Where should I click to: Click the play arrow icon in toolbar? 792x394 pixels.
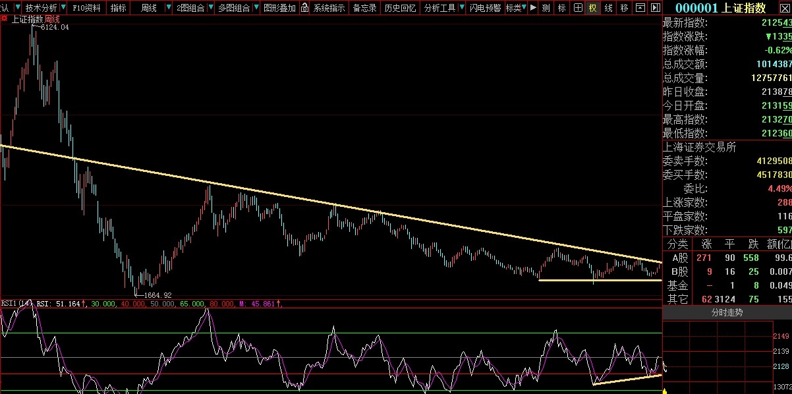(x=532, y=8)
